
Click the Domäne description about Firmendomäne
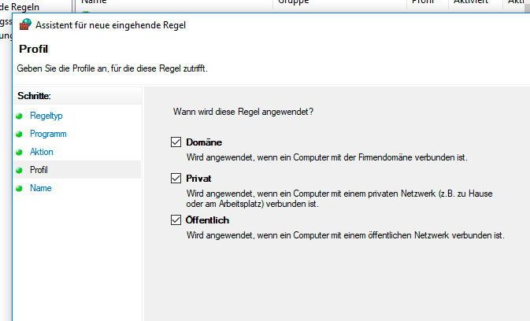coord(327,157)
